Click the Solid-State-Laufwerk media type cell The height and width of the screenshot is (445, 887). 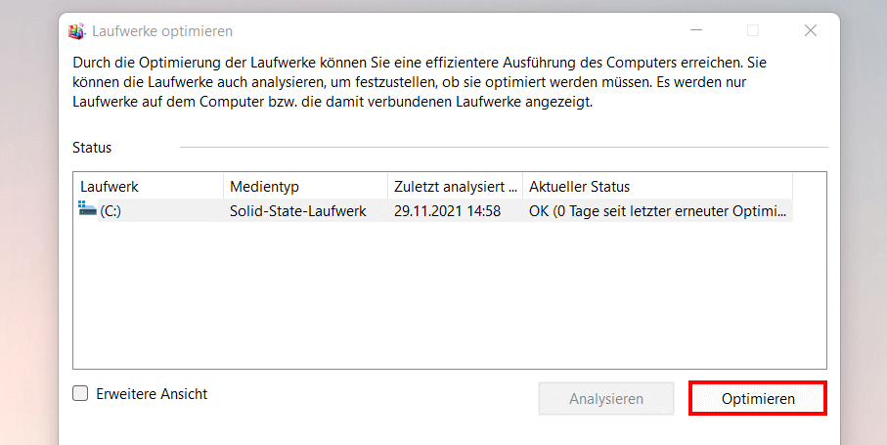pos(297,210)
